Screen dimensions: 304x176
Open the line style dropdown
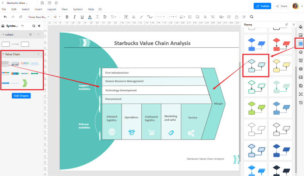160,17
